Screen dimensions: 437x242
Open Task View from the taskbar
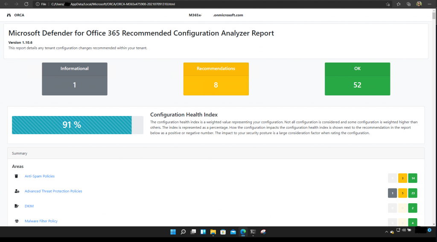193,232
